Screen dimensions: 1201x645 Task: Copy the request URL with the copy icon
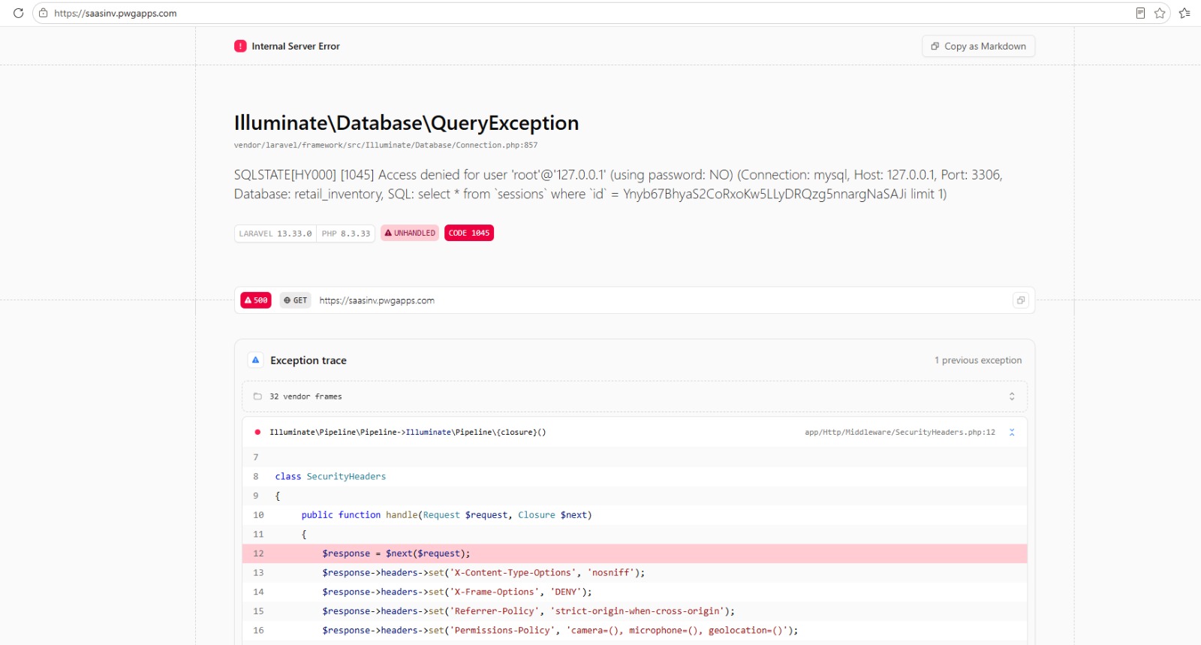tap(1021, 300)
